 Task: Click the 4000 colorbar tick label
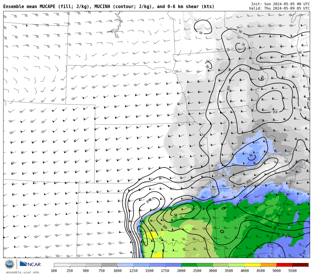point(245,271)
